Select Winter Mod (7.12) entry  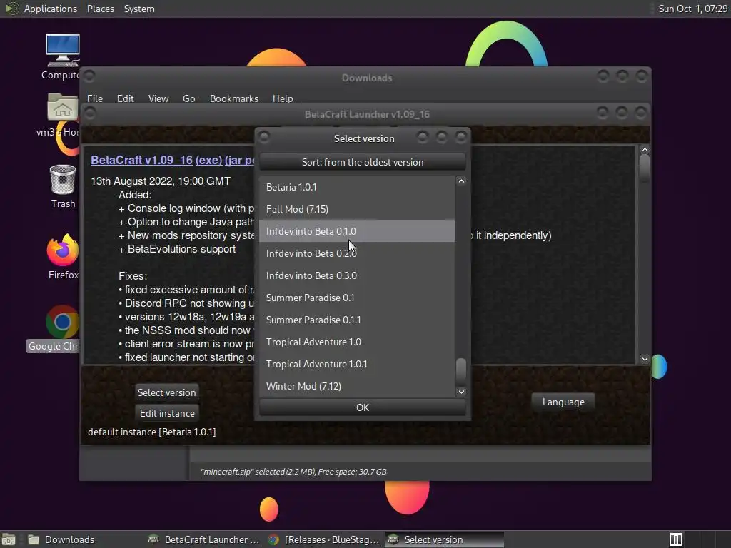[x=357, y=386]
